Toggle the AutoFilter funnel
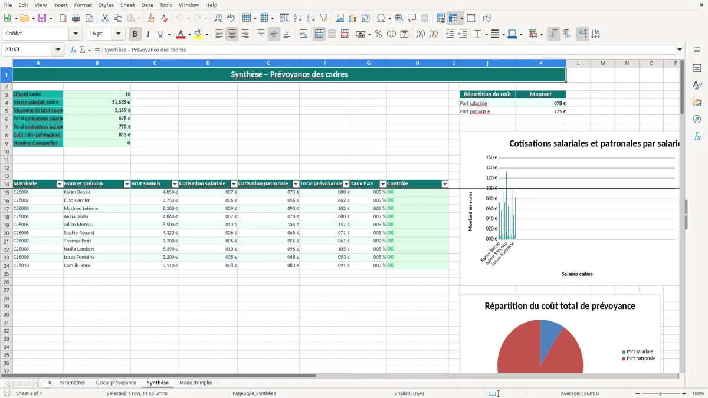The width and height of the screenshot is (708, 398). click(x=324, y=18)
